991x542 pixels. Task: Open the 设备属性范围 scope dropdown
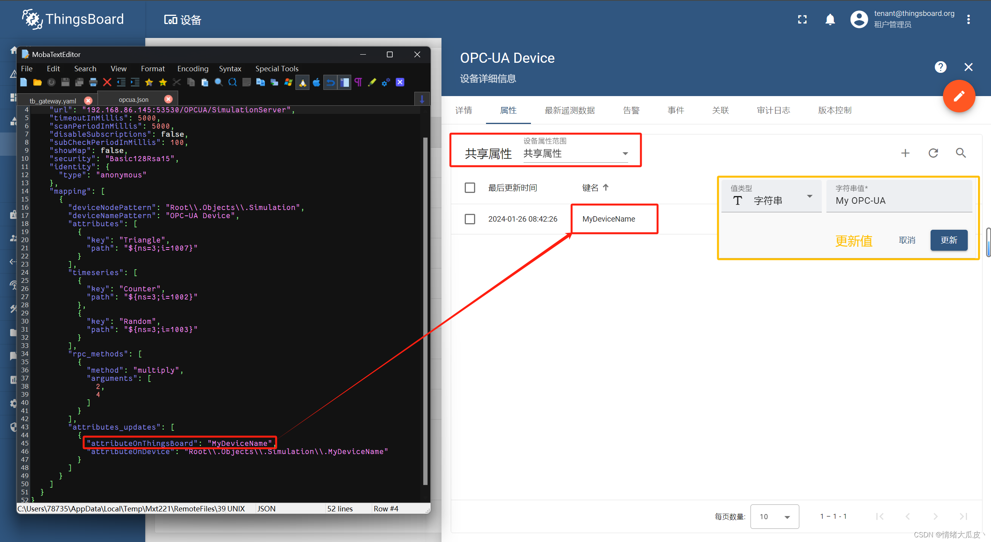pos(575,154)
